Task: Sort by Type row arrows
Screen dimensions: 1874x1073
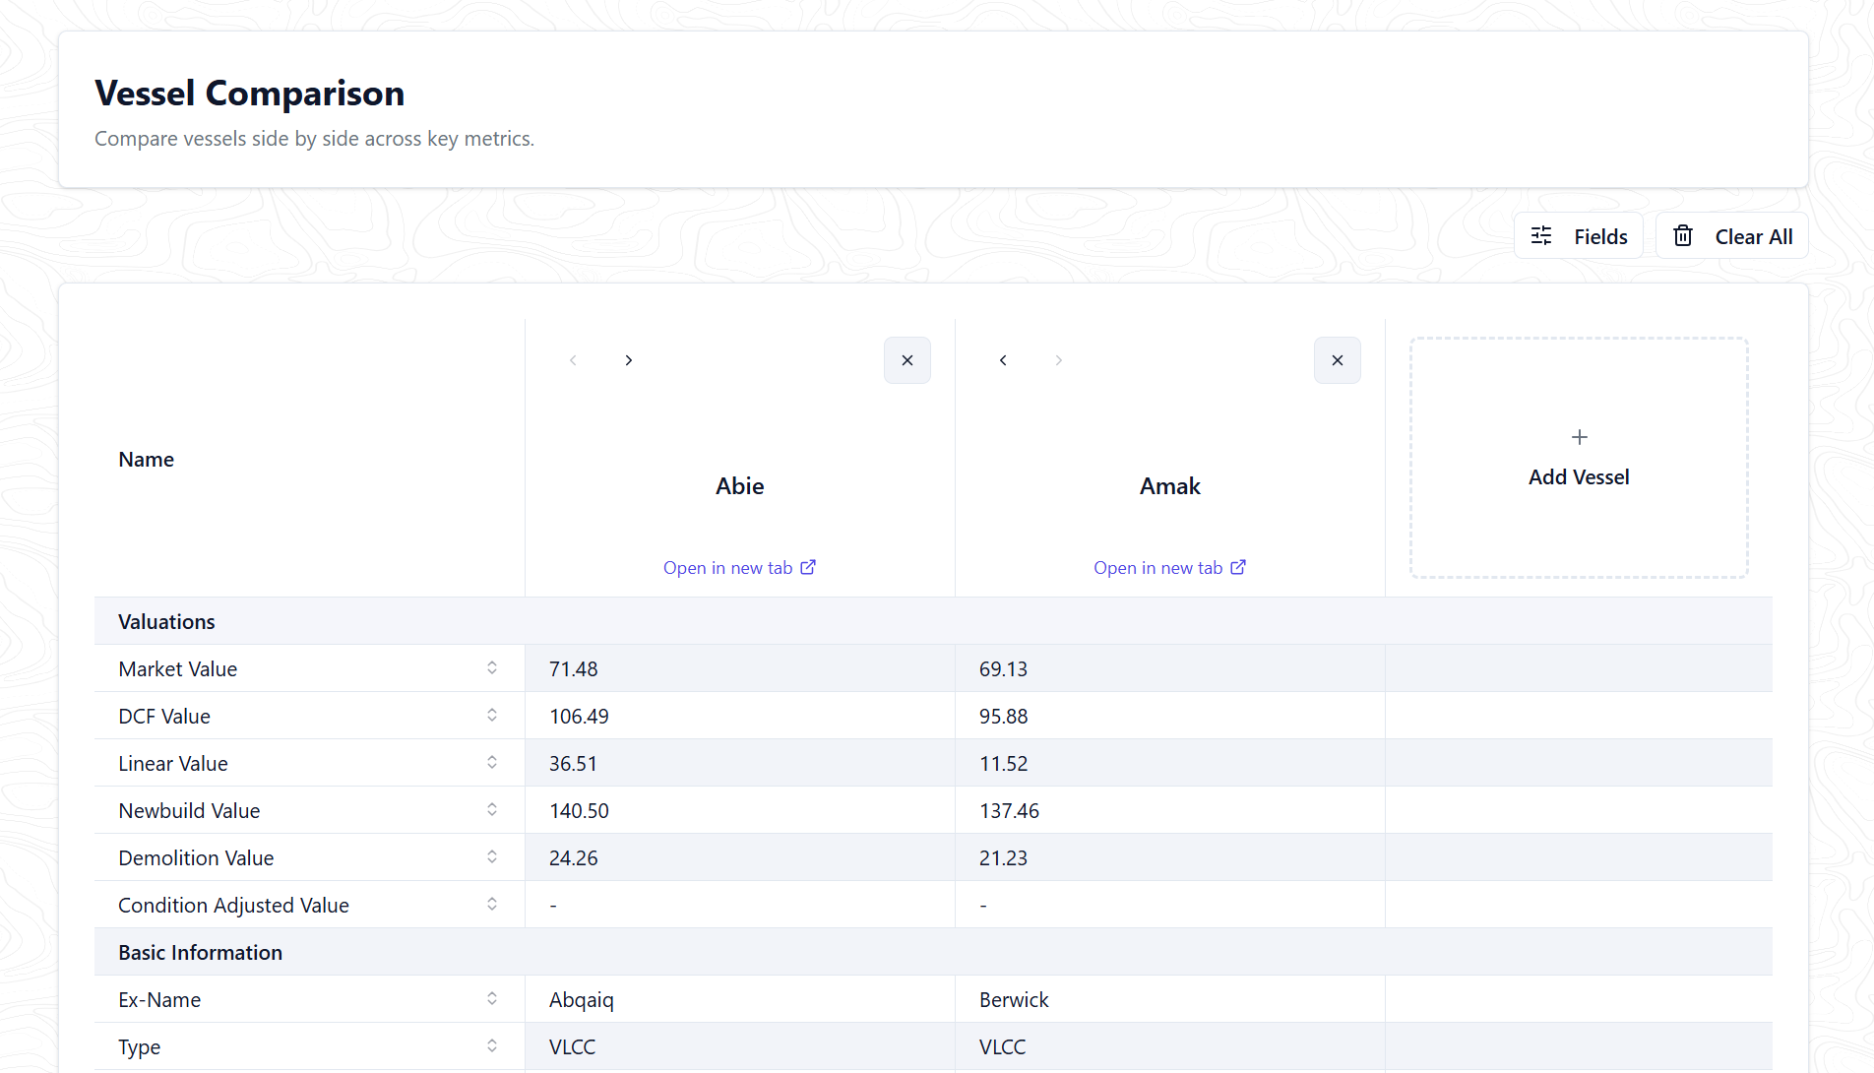Action: (x=492, y=1046)
